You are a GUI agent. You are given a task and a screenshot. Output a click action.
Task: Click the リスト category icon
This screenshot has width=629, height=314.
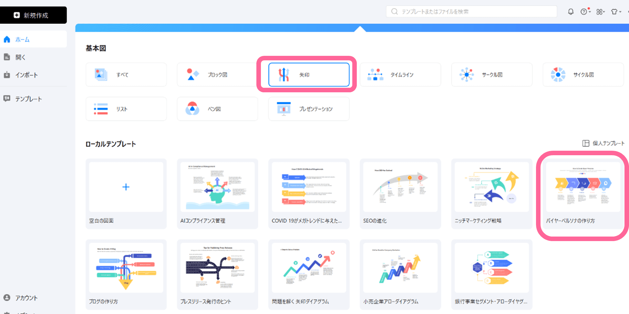coord(101,109)
